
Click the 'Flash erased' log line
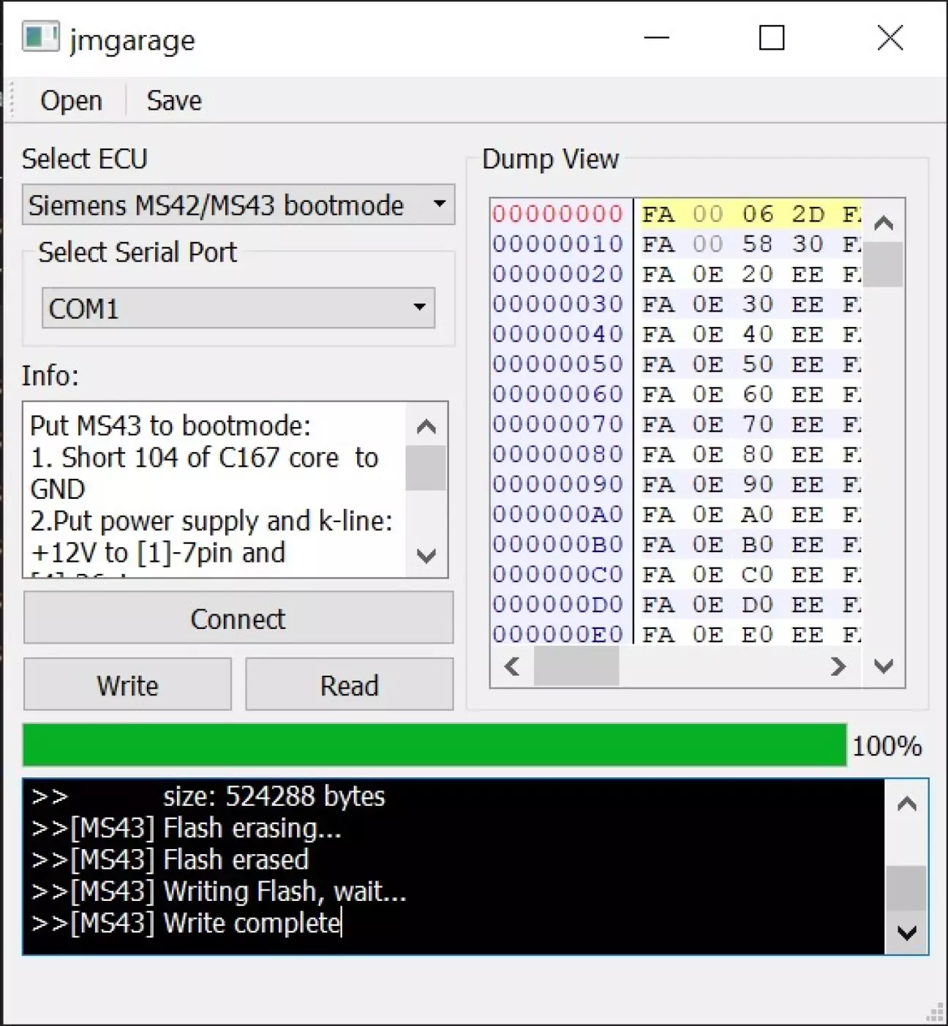(170, 859)
